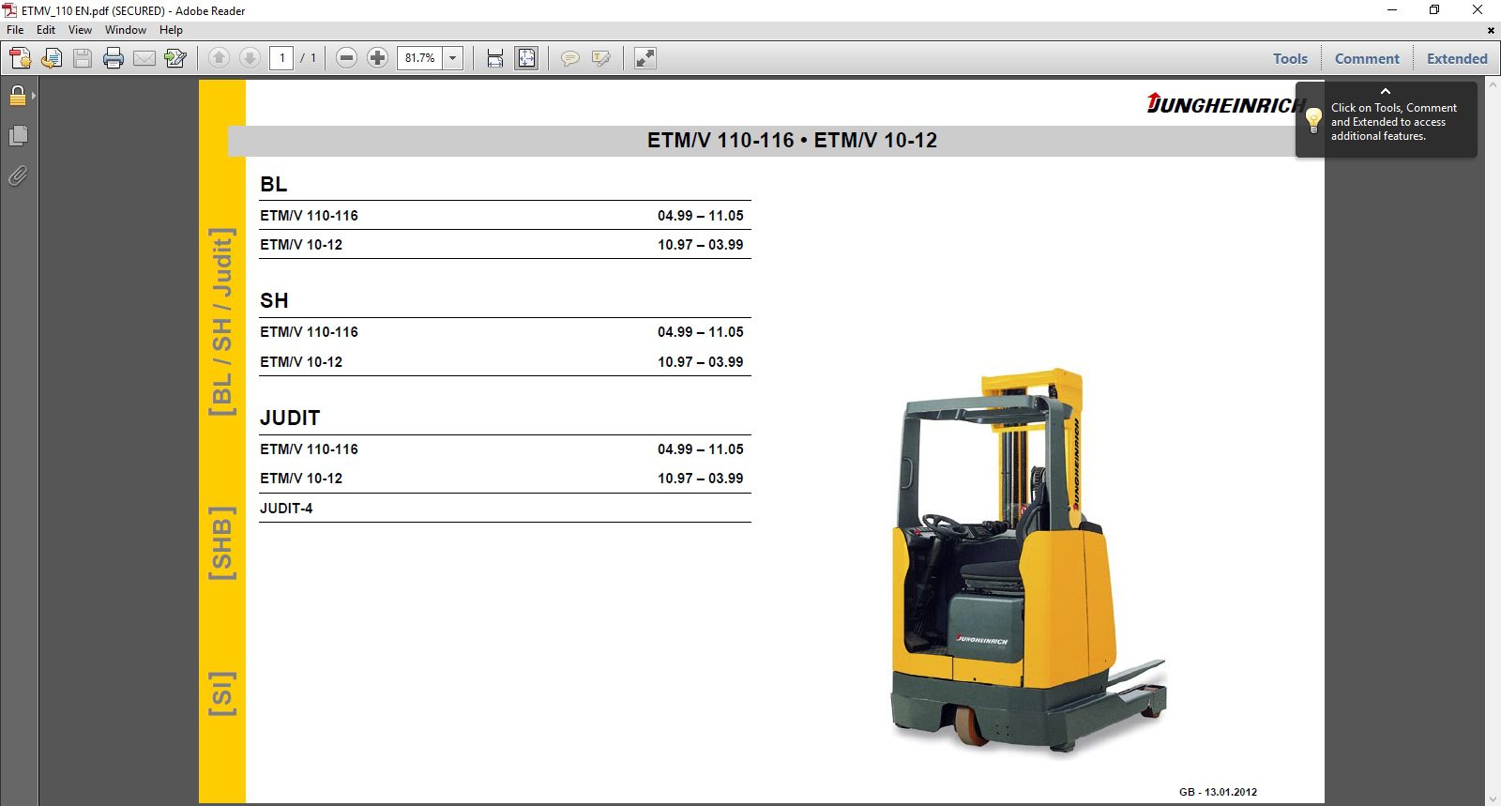1501x806 pixels.
Task: Go to next page arrow
Action: pyautogui.click(x=250, y=58)
